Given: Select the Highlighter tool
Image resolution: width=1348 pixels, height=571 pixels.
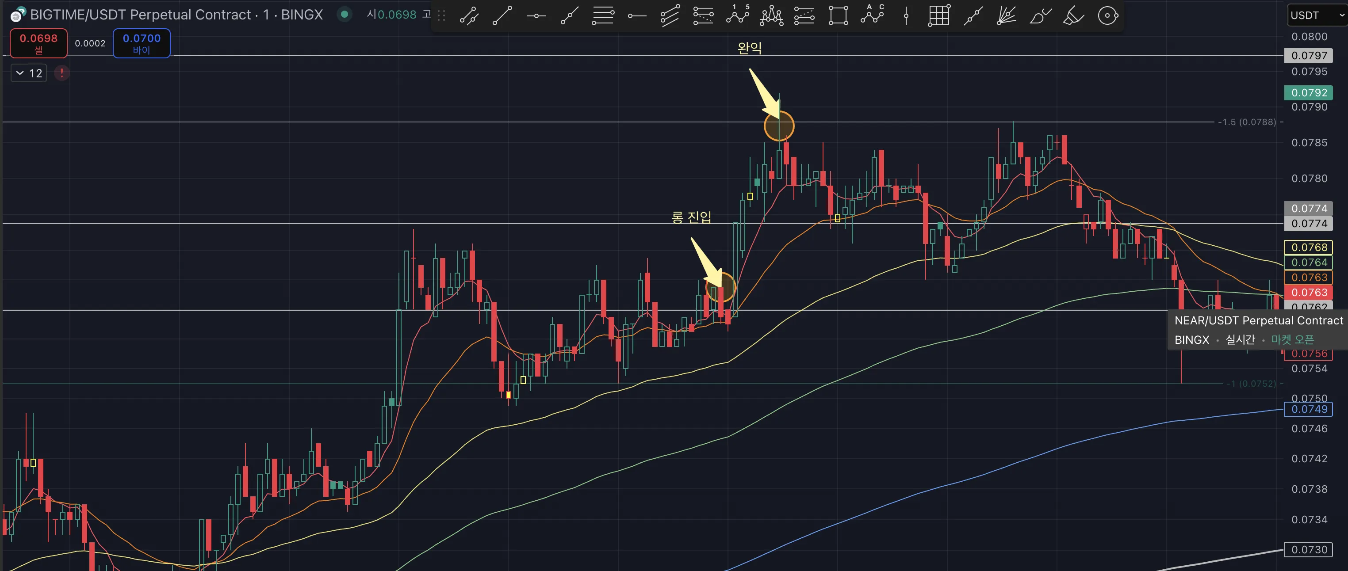Looking at the screenshot, I should (x=1073, y=15).
